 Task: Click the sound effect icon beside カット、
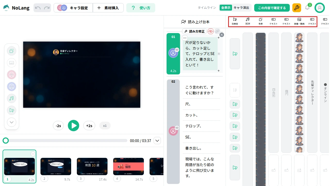pos(235,115)
